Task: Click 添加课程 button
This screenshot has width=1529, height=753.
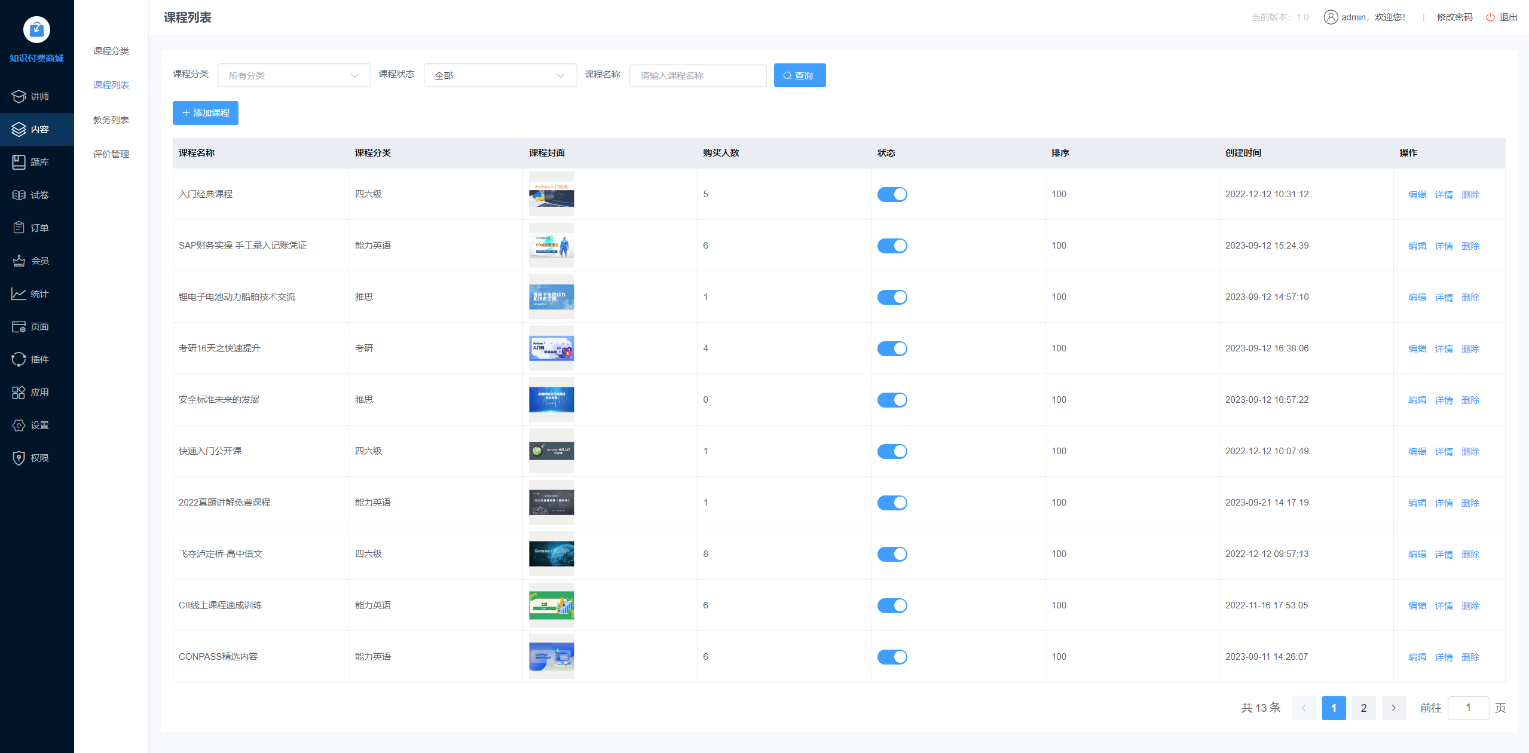Action: [x=206, y=112]
